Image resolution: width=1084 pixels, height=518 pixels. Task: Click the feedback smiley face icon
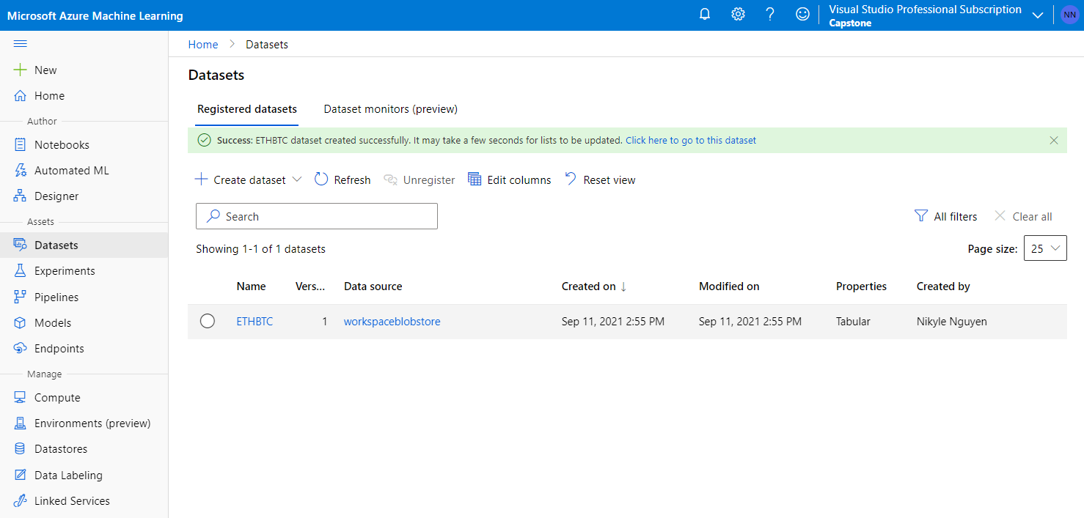pyautogui.click(x=803, y=15)
